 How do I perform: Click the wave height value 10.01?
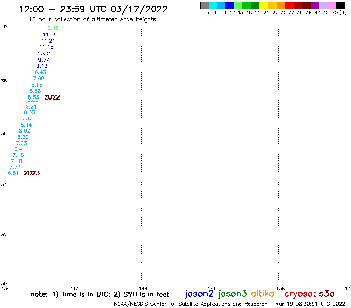44,54
